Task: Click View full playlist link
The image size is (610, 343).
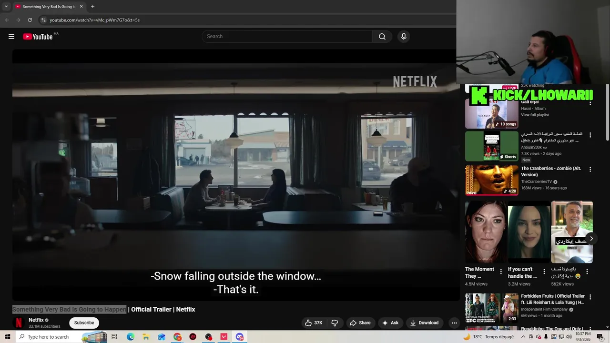Action: (535, 115)
